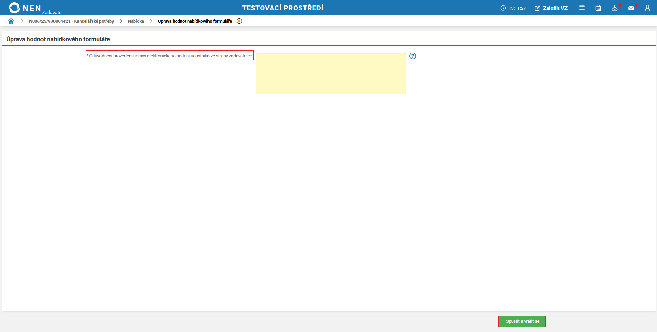Click breadcrumb chevron after home icon
The height and width of the screenshot is (332, 657).
[x=22, y=21]
